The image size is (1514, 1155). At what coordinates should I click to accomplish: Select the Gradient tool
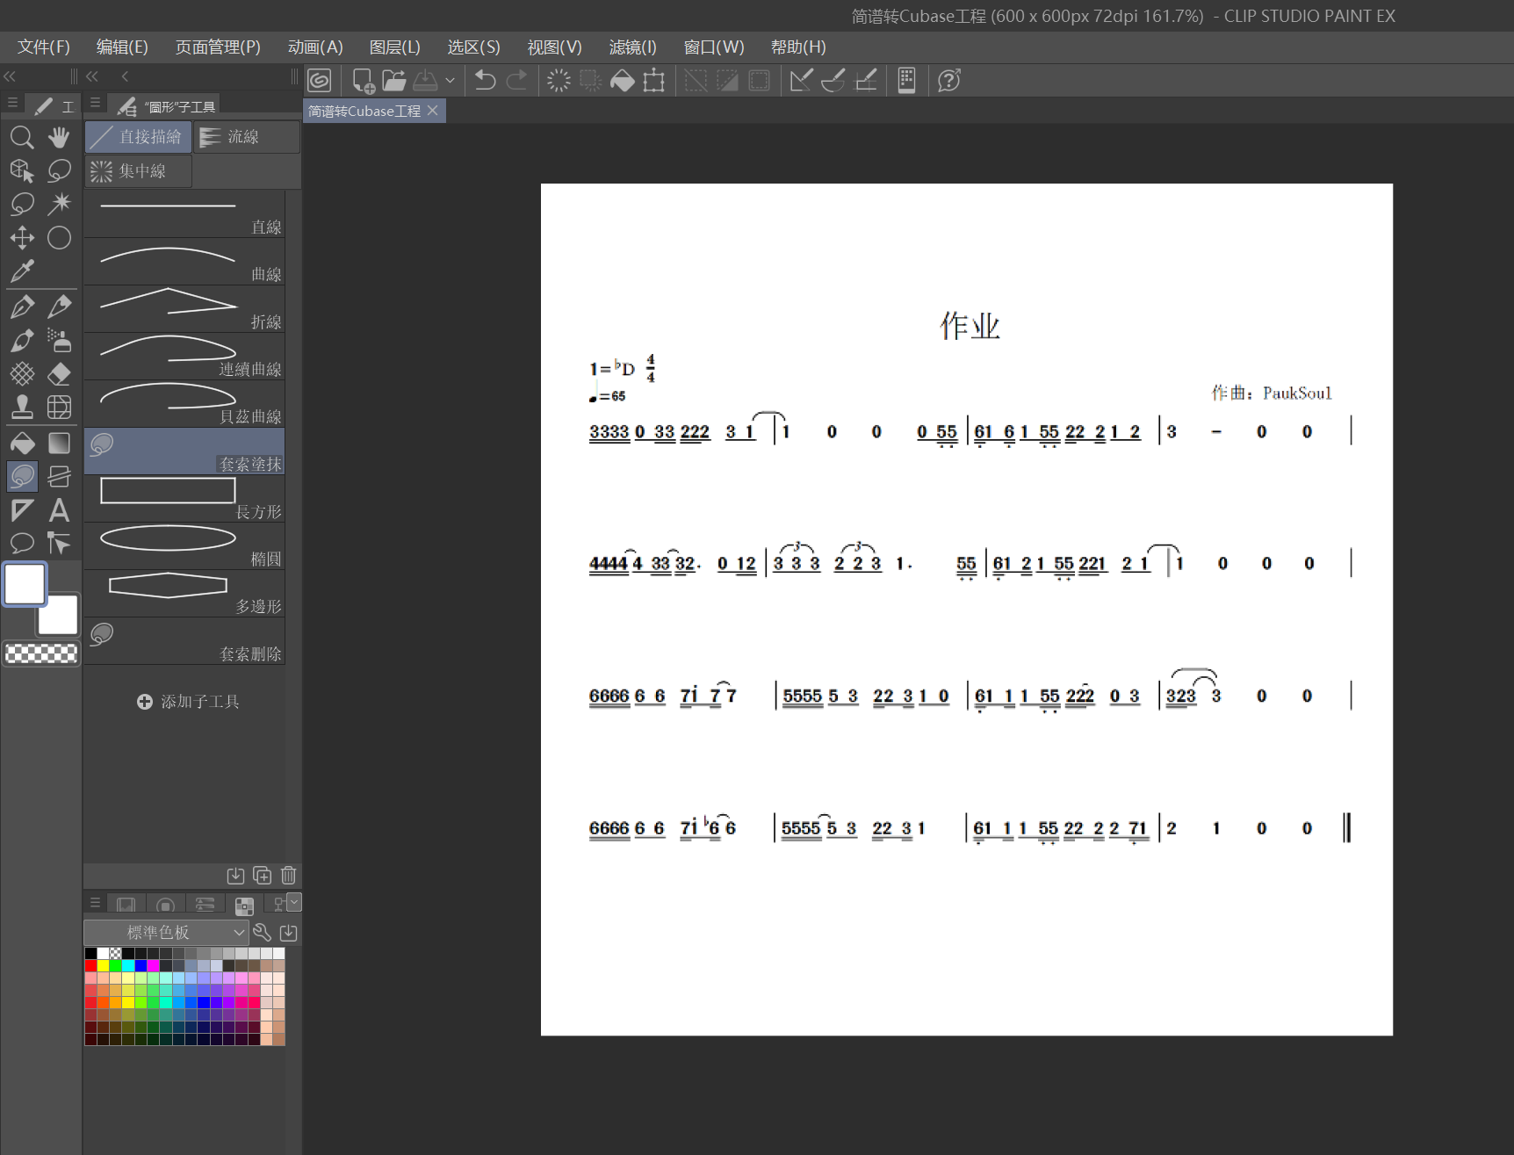(59, 443)
